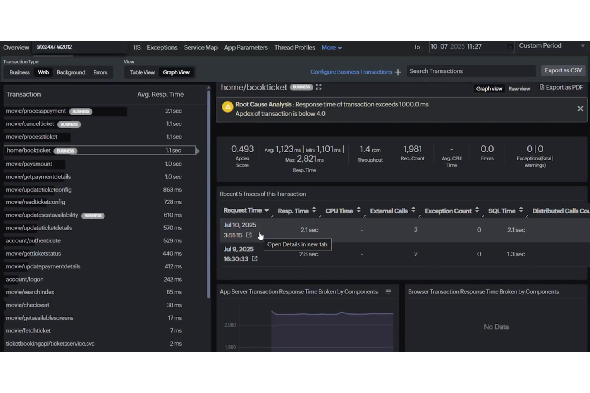This screenshot has width=590, height=393.
Task: Select the Background transaction type
Action: pyautogui.click(x=71, y=72)
